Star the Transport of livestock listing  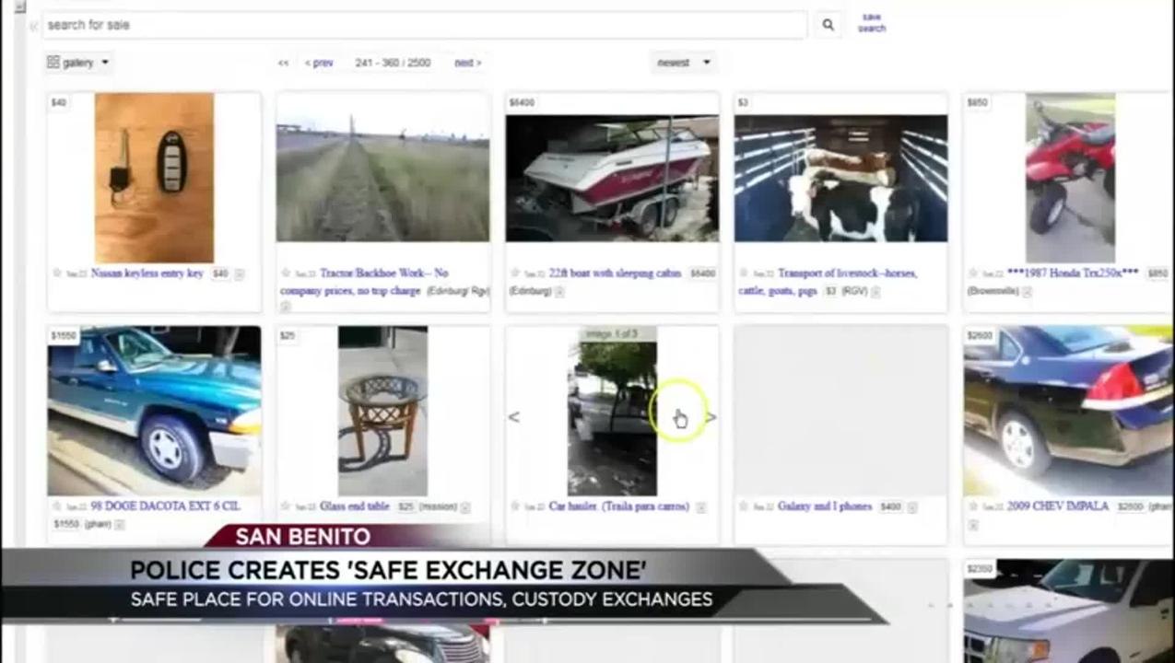coord(744,273)
